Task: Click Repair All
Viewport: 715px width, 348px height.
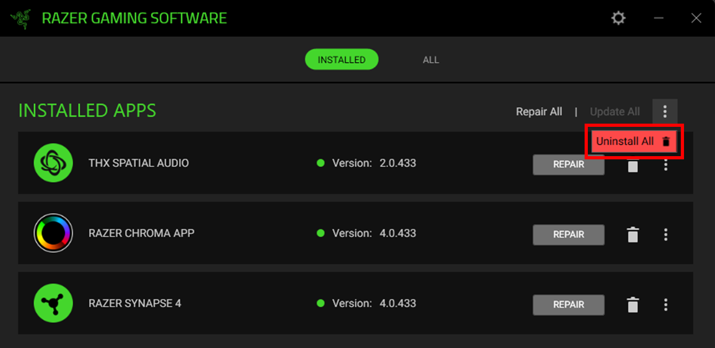Action: [x=539, y=111]
